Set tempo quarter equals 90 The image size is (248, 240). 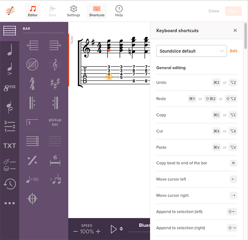tap(32, 179)
